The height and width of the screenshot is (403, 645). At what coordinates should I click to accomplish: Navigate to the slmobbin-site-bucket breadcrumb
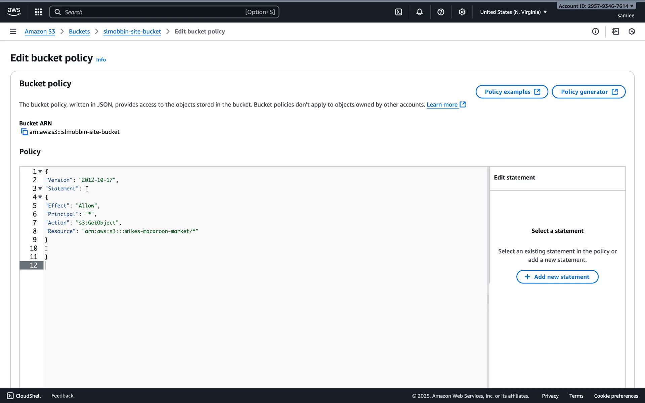pos(132,31)
